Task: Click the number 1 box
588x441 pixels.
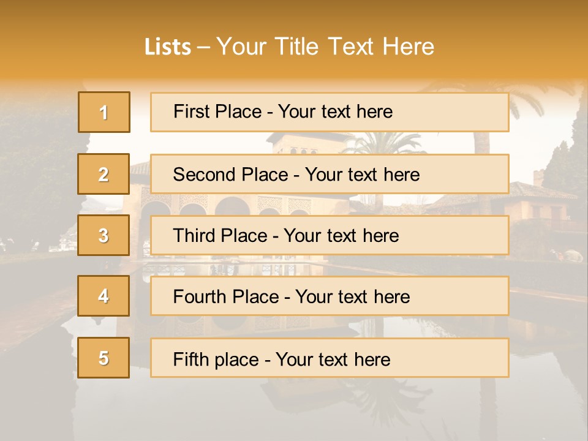Action: coord(104,112)
